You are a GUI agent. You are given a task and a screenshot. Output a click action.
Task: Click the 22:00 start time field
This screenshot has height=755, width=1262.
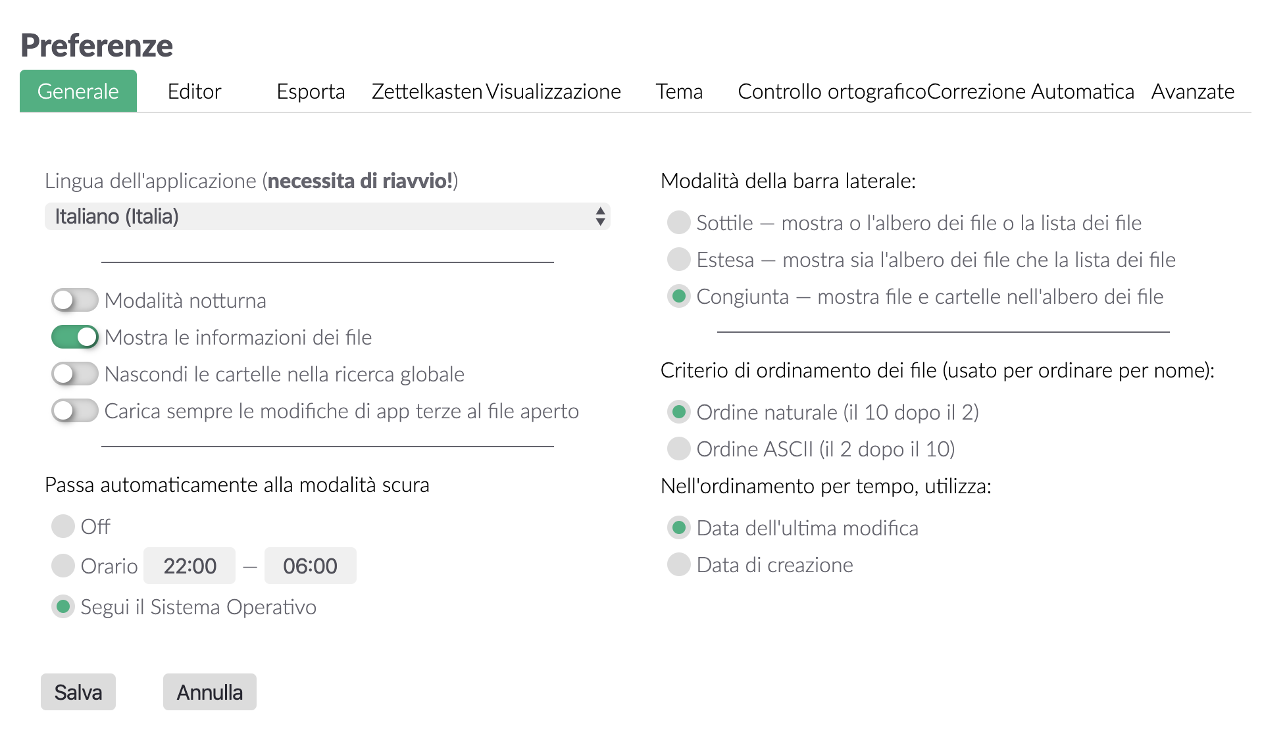[189, 566]
